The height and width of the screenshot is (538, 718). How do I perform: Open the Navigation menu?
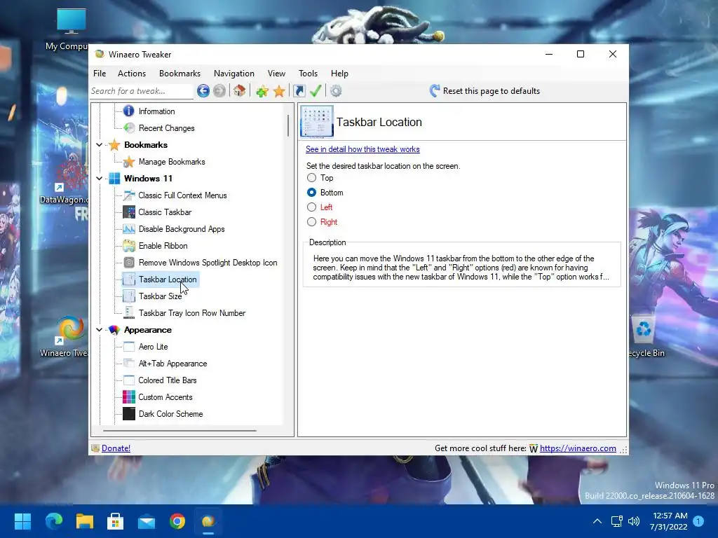[234, 73]
